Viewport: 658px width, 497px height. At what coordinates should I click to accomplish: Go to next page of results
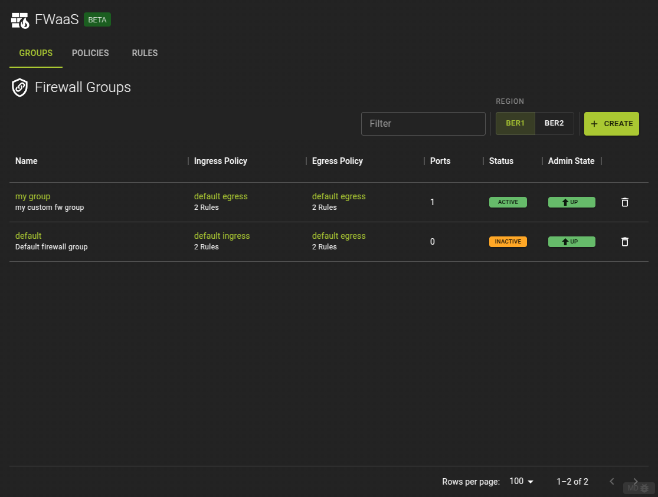[x=636, y=482]
